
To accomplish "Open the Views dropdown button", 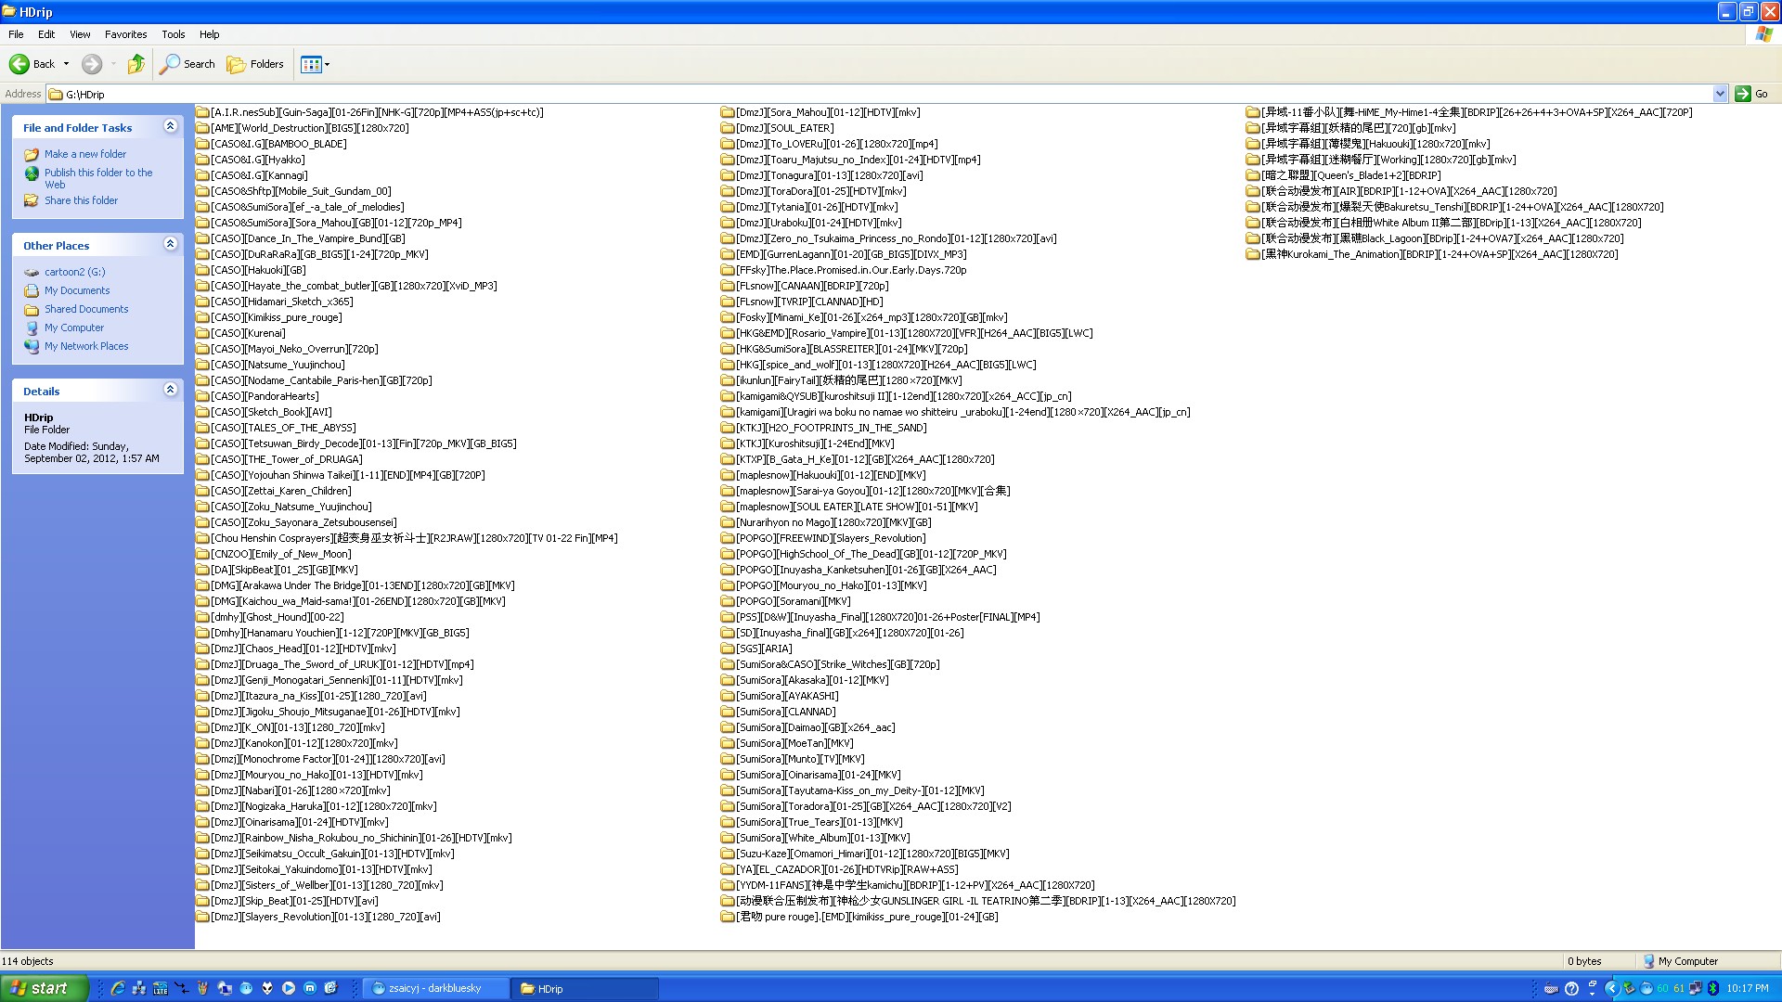I will 316,64.
